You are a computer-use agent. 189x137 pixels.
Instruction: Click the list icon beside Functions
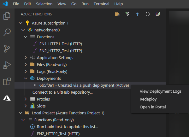click(x=32, y=37)
